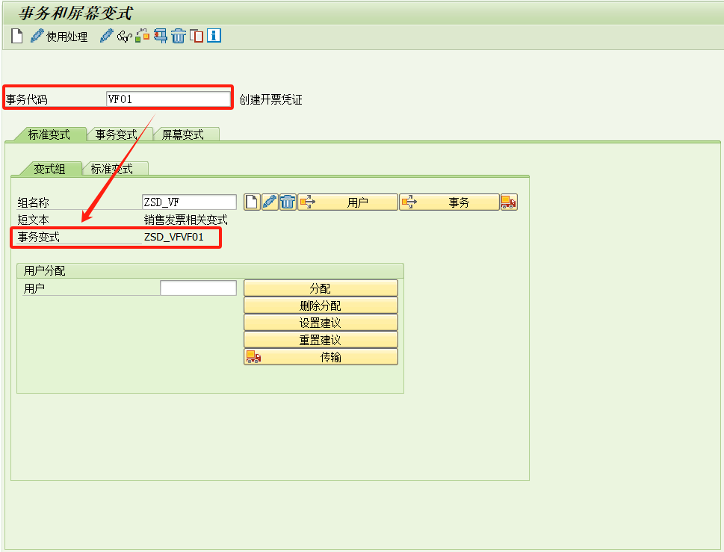This screenshot has width=724, height=552.
Task: Click the 设置建议 button
Action: point(321,323)
